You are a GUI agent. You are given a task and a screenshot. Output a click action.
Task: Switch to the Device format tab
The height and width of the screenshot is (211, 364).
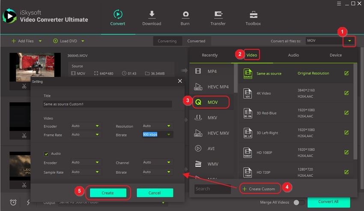coord(336,55)
